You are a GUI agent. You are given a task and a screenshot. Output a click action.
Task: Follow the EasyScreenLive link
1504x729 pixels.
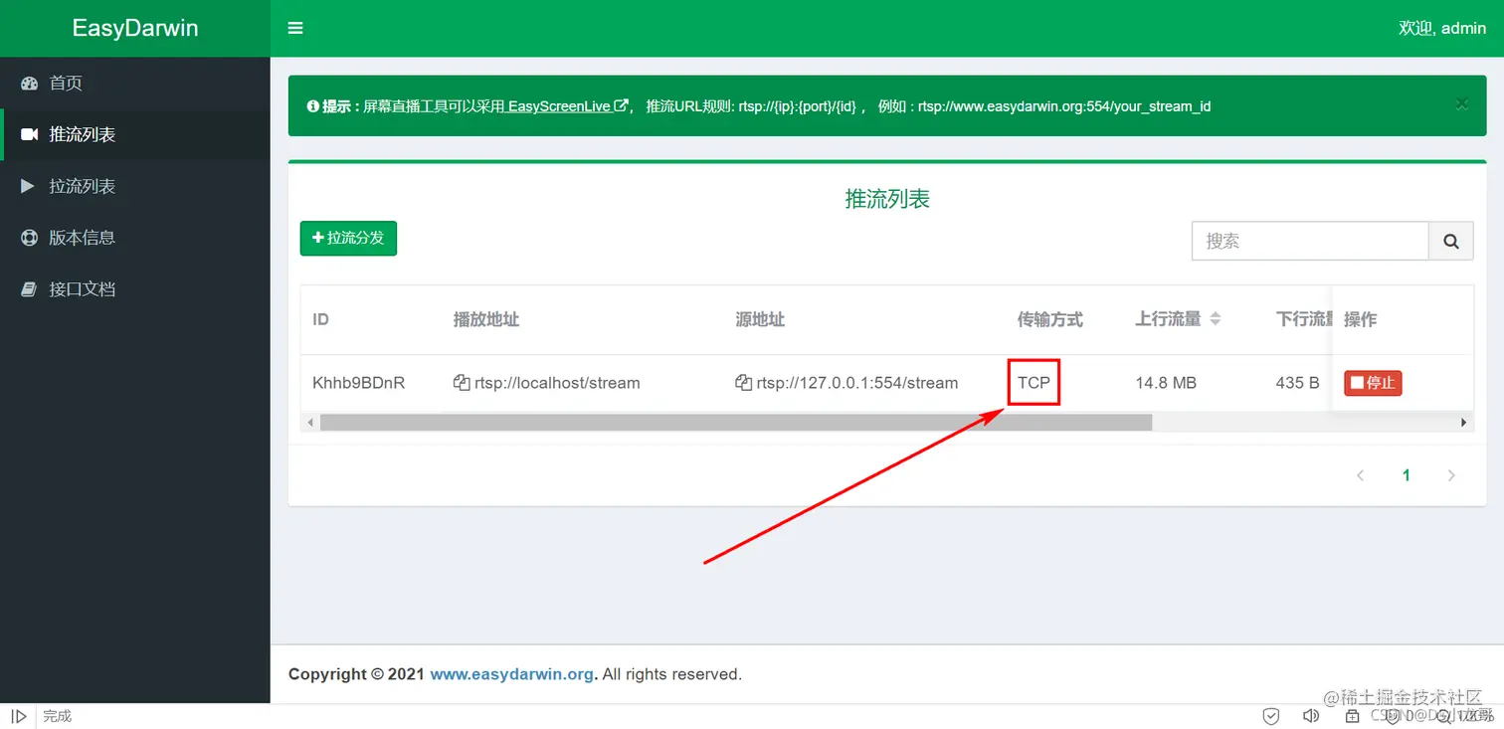(x=567, y=106)
